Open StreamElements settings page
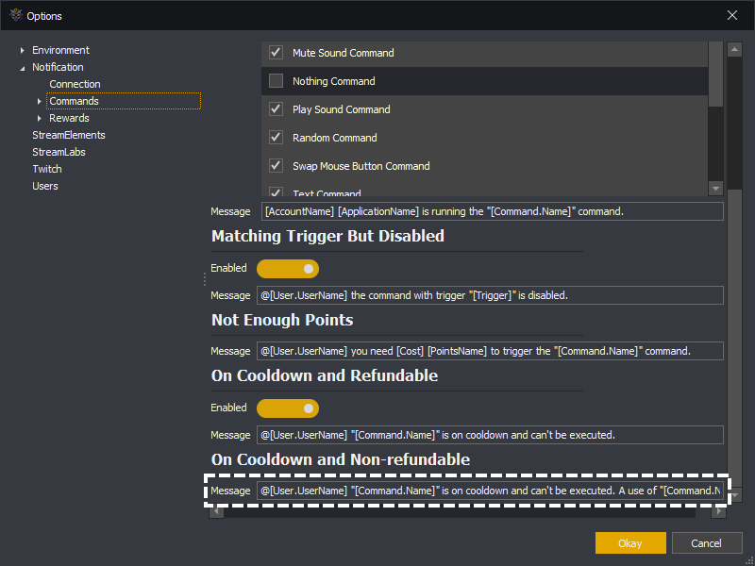Screen dimensions: 755x566 (68, 135)
